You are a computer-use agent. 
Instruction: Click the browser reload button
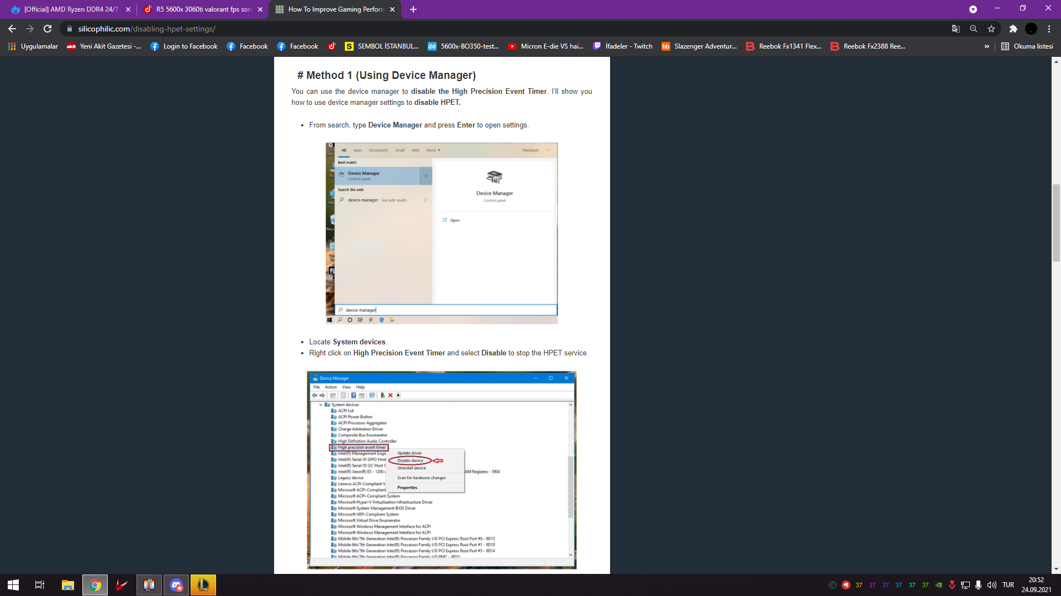(48, 29)
